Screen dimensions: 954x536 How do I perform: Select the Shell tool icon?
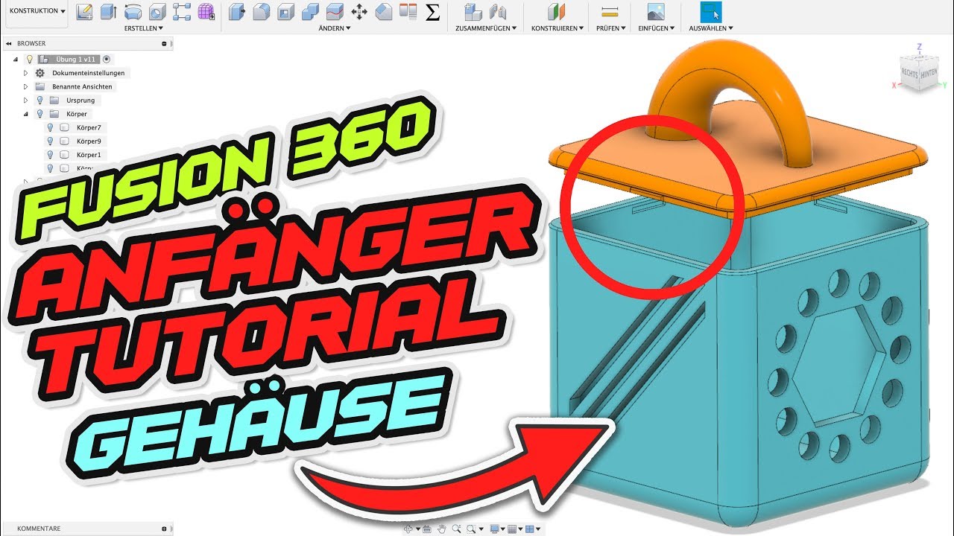[x=285, y=11]
